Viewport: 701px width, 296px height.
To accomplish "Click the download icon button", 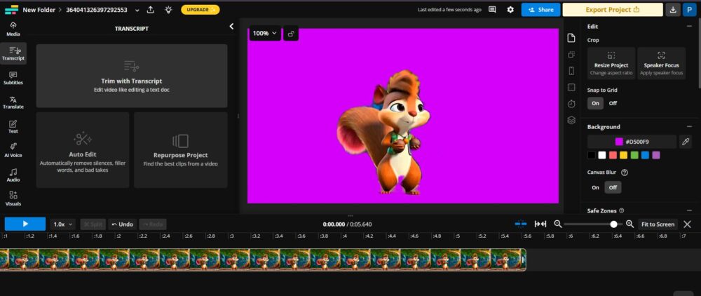I will pos(673,9).
